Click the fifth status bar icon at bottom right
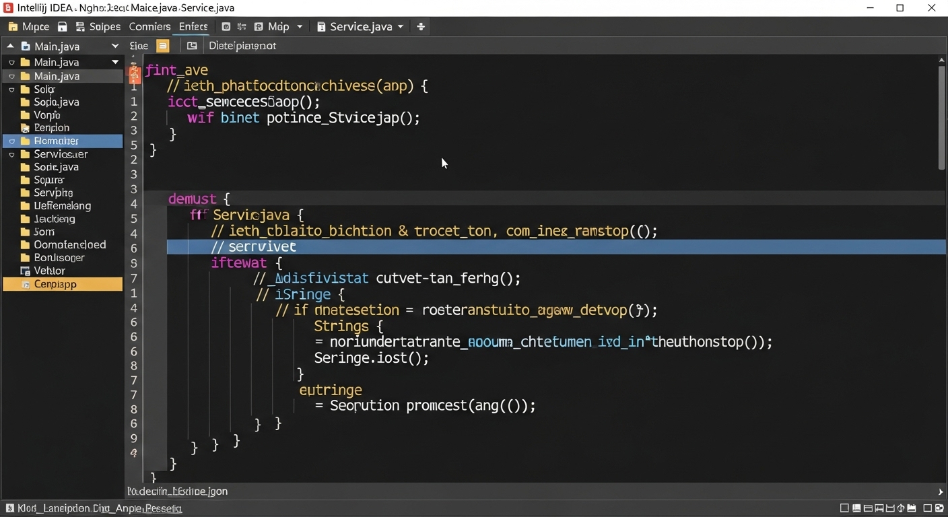 [x=890, y=508]
